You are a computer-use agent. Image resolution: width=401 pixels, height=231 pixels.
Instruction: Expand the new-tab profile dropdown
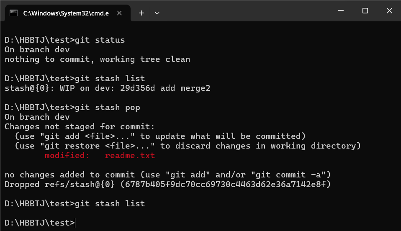[x=157, y=13]
